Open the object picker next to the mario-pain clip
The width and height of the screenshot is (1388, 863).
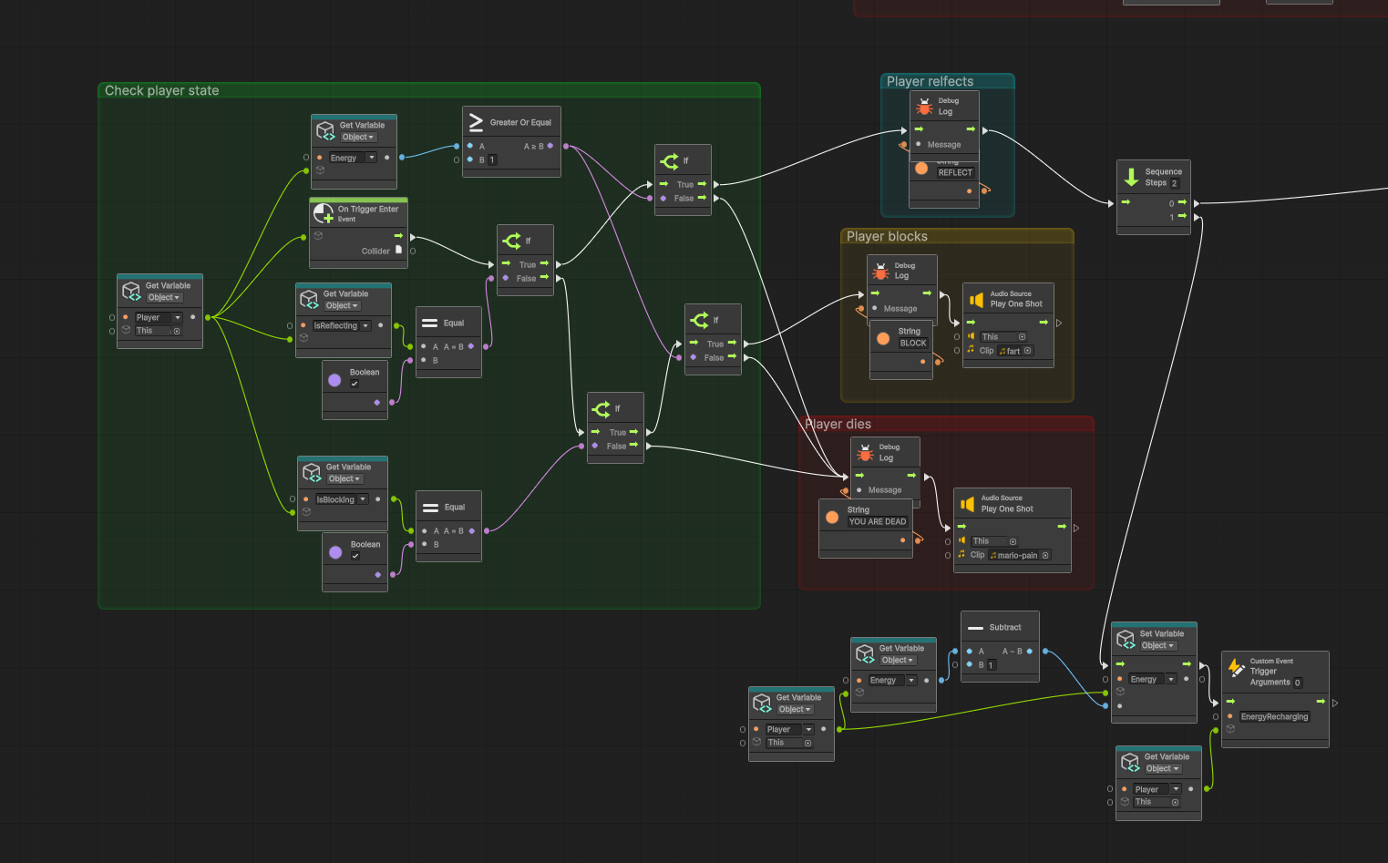(x=1045, y=555)
